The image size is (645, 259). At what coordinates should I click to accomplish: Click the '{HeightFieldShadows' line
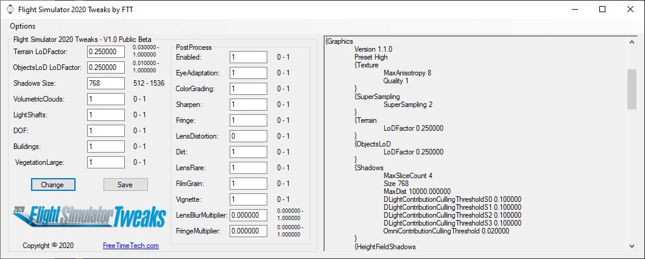385,247
